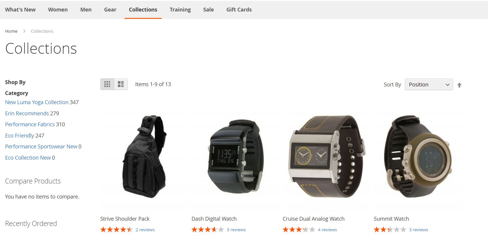The width and height of the screenshot is (488, 236).
Task: Open the Erin Recommends category
Action: pyautogui.click(x=27, y=114)
